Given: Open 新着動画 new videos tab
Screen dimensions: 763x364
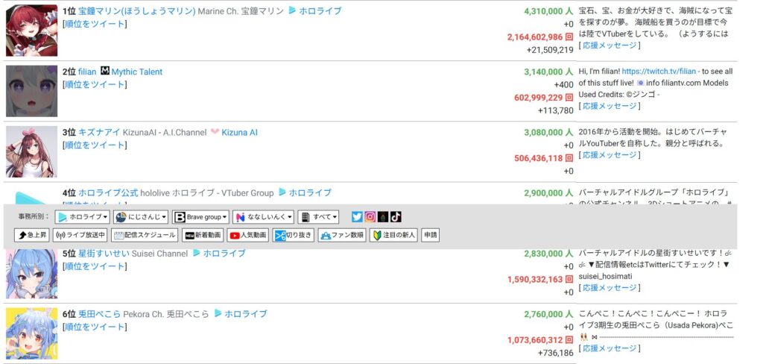Looking at the screenshot, I should [x=203, y=235].
